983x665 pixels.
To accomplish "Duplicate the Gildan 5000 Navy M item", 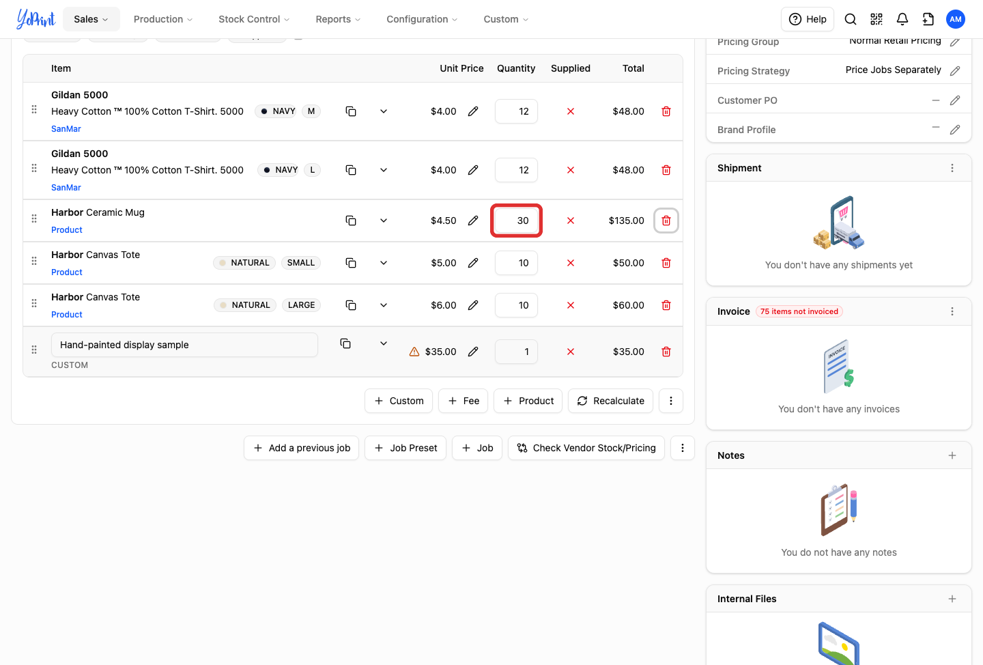I will [351, 111].
